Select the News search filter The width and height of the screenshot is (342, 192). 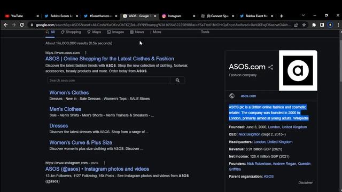(x=137, y=32)
